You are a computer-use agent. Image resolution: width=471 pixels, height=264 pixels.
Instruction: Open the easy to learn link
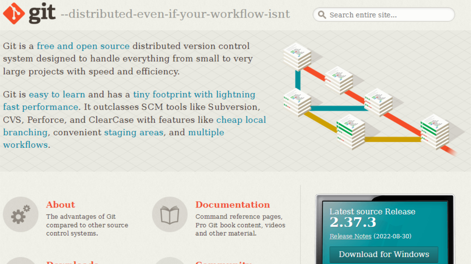pyautogui.click(x=57, y=95)
